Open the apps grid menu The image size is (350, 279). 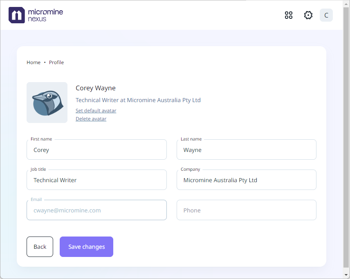(289, 15)
